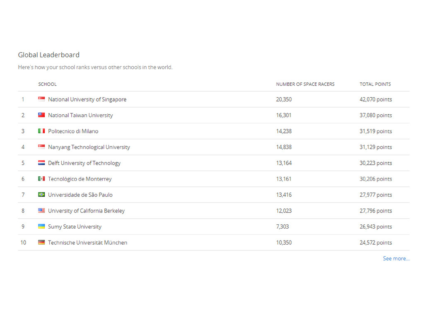Click the 26,943 points total
The width and height of the screenshot is (424, 318).
point(376,226)
